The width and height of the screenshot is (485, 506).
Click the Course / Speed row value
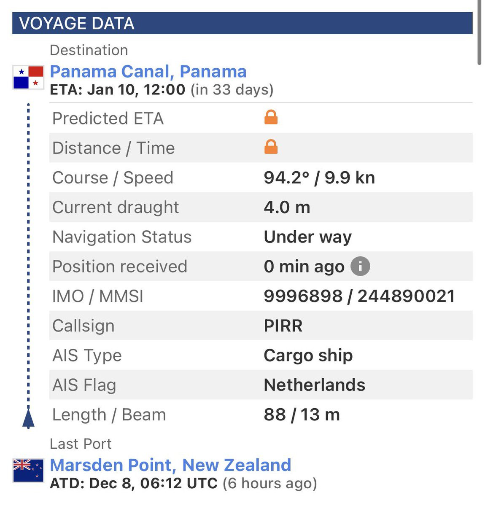[319, 178]
